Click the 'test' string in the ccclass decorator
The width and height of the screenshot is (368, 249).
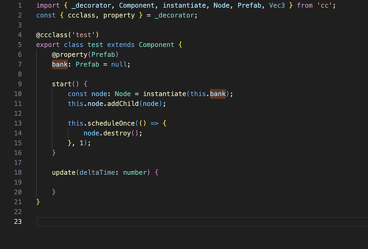click(x=83, y=35)
